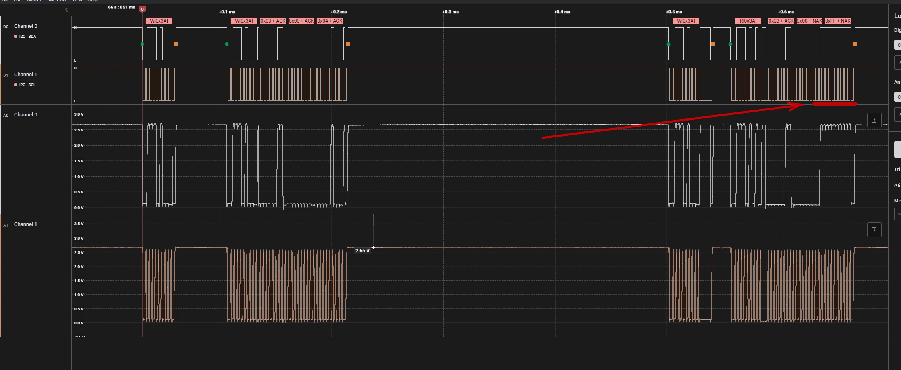Click orange stop square between third W[0x3A] and R[0x3A]
The height and width of the screenshot is (370, 901).
713,44
